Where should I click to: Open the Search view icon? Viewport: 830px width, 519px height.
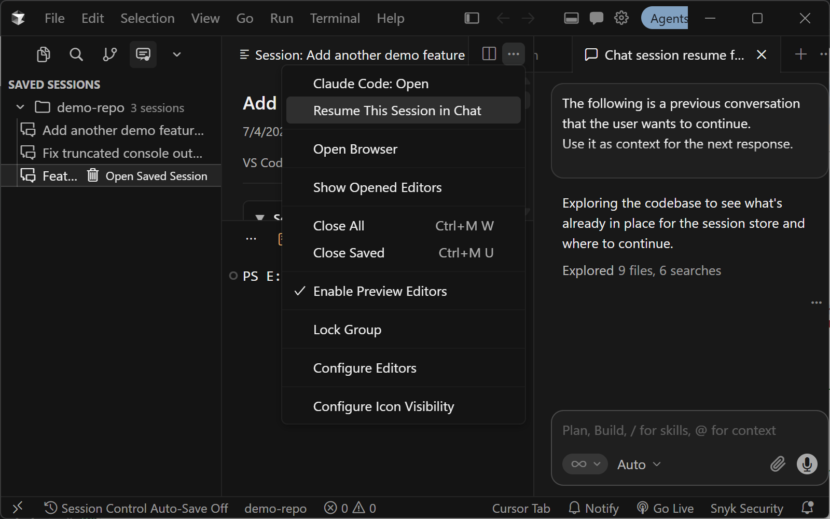[76, 54]
